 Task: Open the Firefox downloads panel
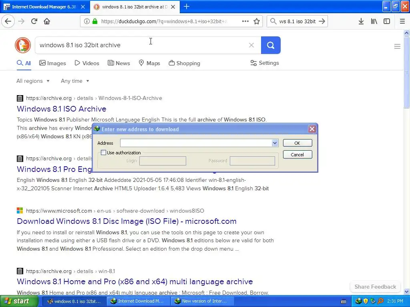[361, 21]
